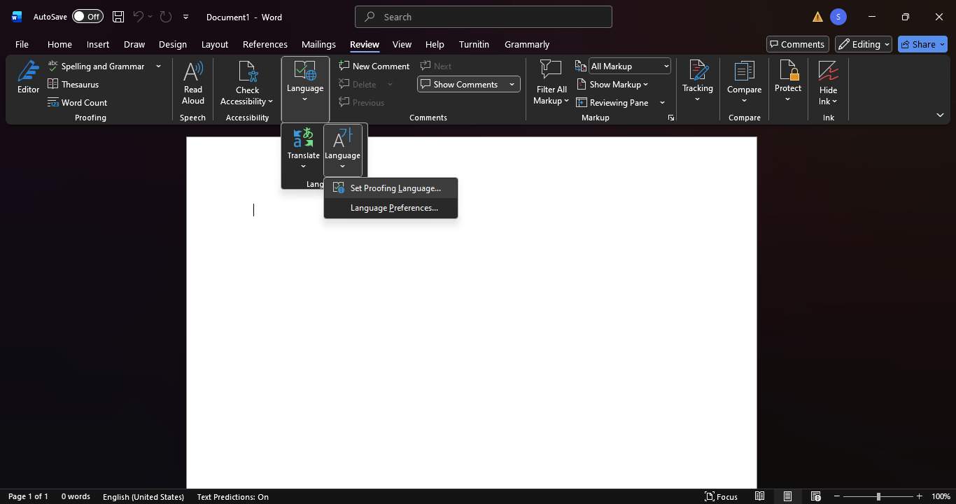Open the Editor proofing tool
The height and width of the screenshot is (504, 956).
click(x=28, y=77)
